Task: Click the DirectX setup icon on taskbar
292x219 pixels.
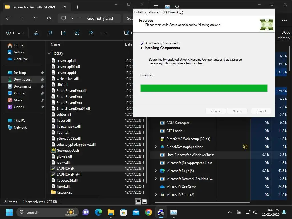Action: click(161, 212)
